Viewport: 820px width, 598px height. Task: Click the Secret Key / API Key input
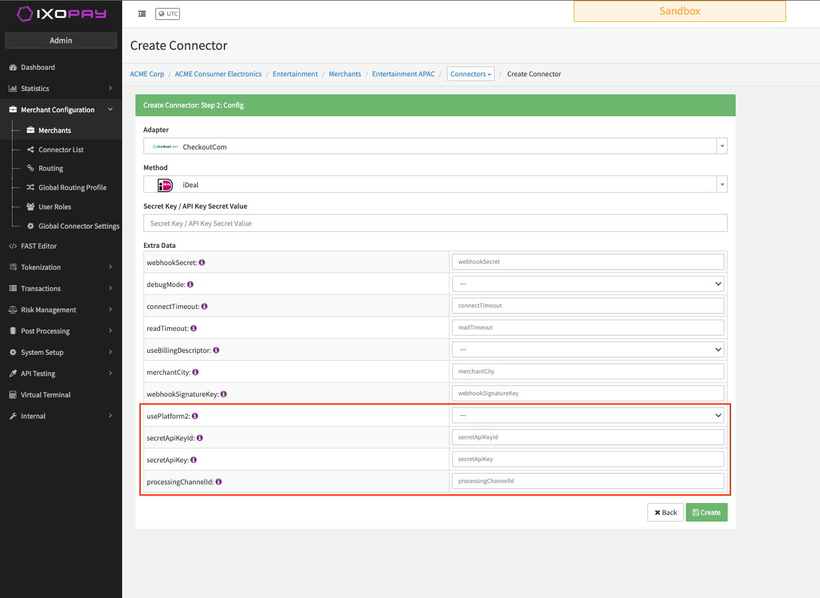(436, 223)
